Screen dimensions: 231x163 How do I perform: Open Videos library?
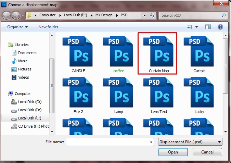click(20, 77)
